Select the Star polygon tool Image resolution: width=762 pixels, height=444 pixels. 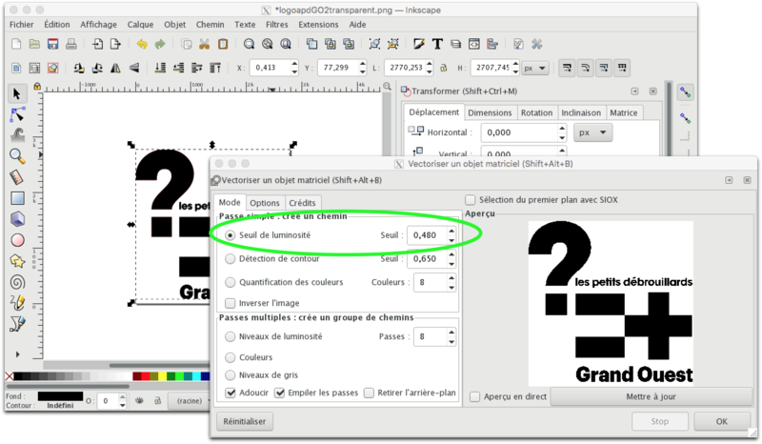pyautogui.click(x=17, y=261)
